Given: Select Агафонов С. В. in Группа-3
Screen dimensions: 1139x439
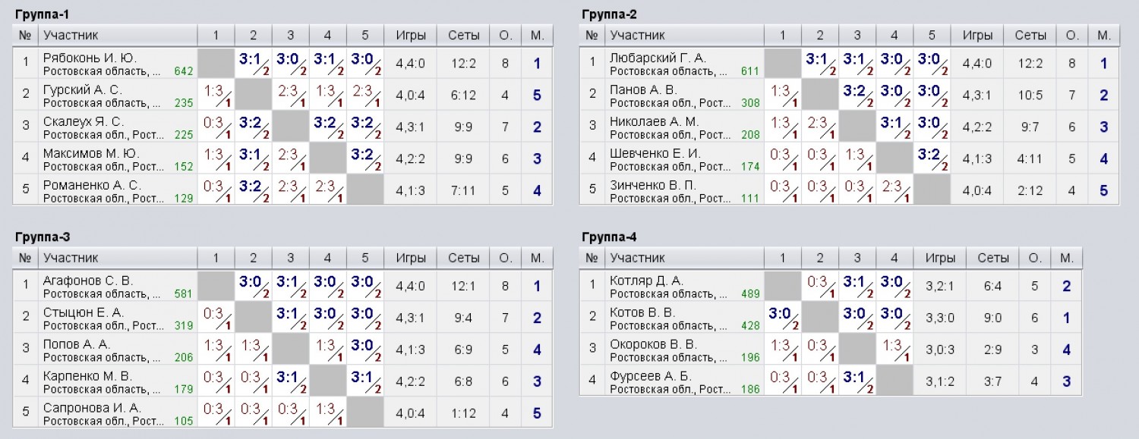Looking at the screenshot, I should coord(88,281).
